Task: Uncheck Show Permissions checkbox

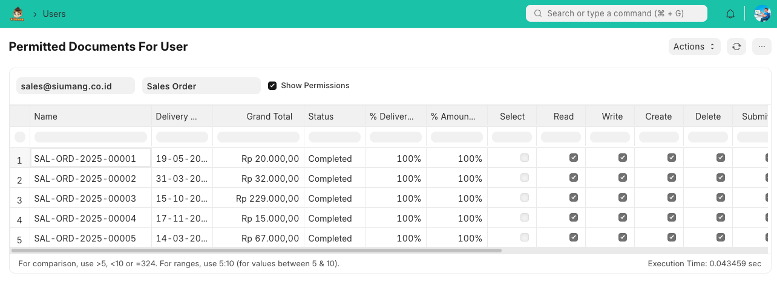Action: (272, 86)
